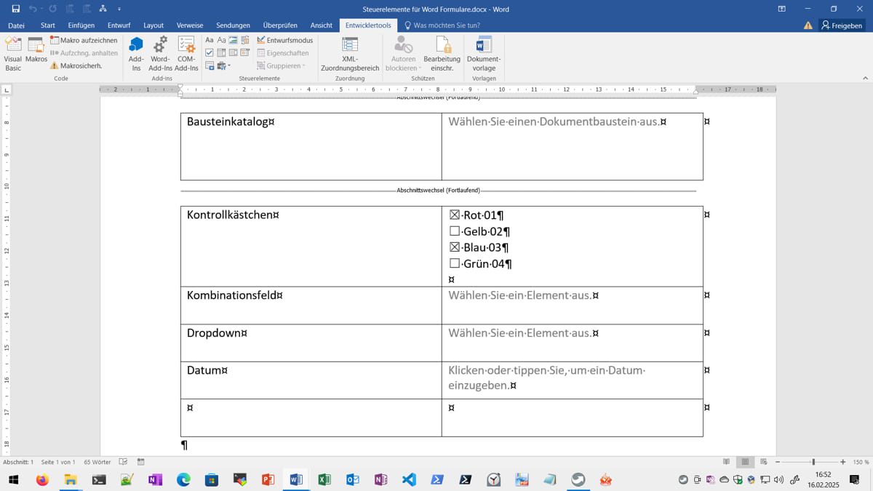The height and width of the screenshot is (491, 873).
Task: Insert combo box content control
Action: [x=221, y=52]
